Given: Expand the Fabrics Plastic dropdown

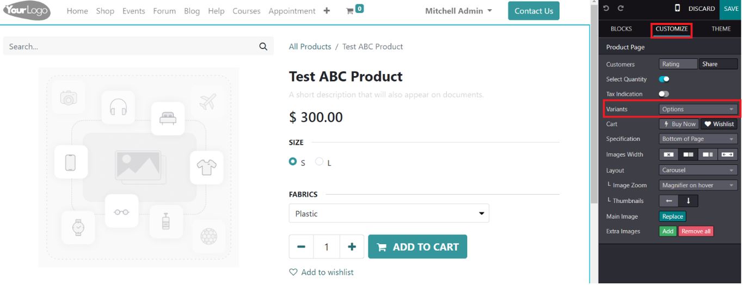Looking at the screenshot, I should pos(389,214).
